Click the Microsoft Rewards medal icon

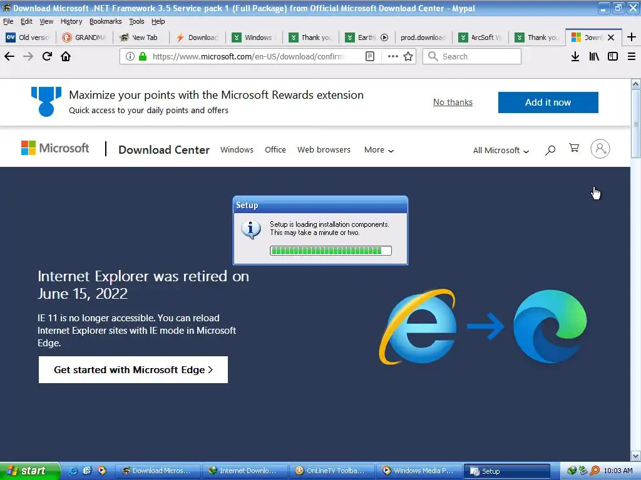(x=46, y=101)
